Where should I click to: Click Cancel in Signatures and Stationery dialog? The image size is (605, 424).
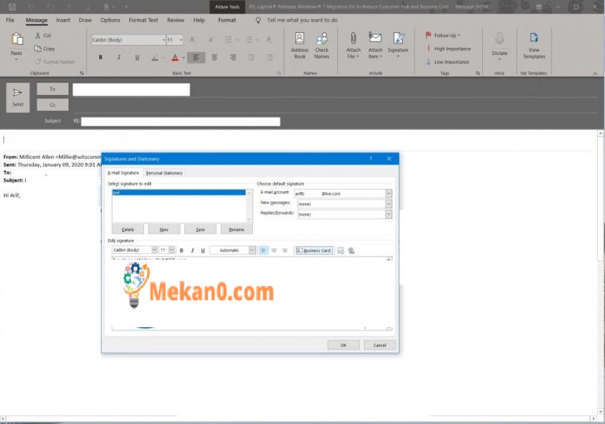(x=380, y=345)
